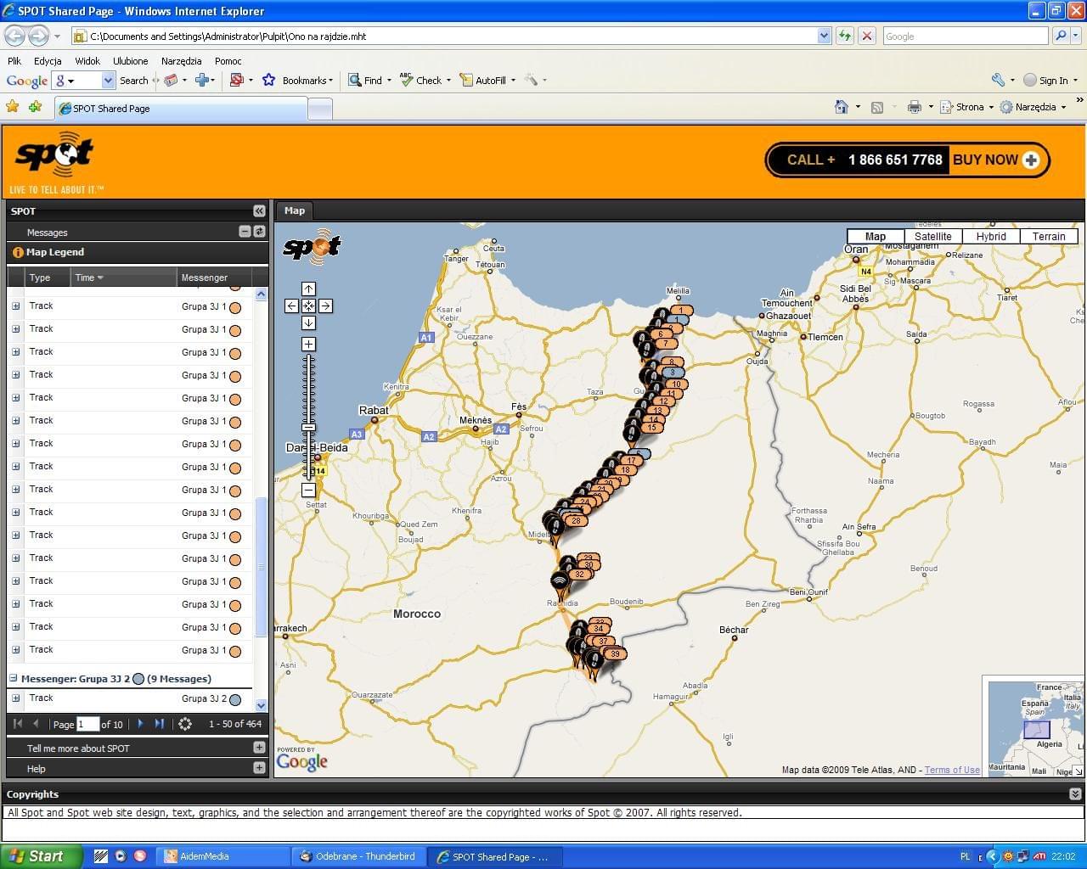Open the Narzędzia toolbar dropdown
The image size is (1087, 869).
[1063, 108]
